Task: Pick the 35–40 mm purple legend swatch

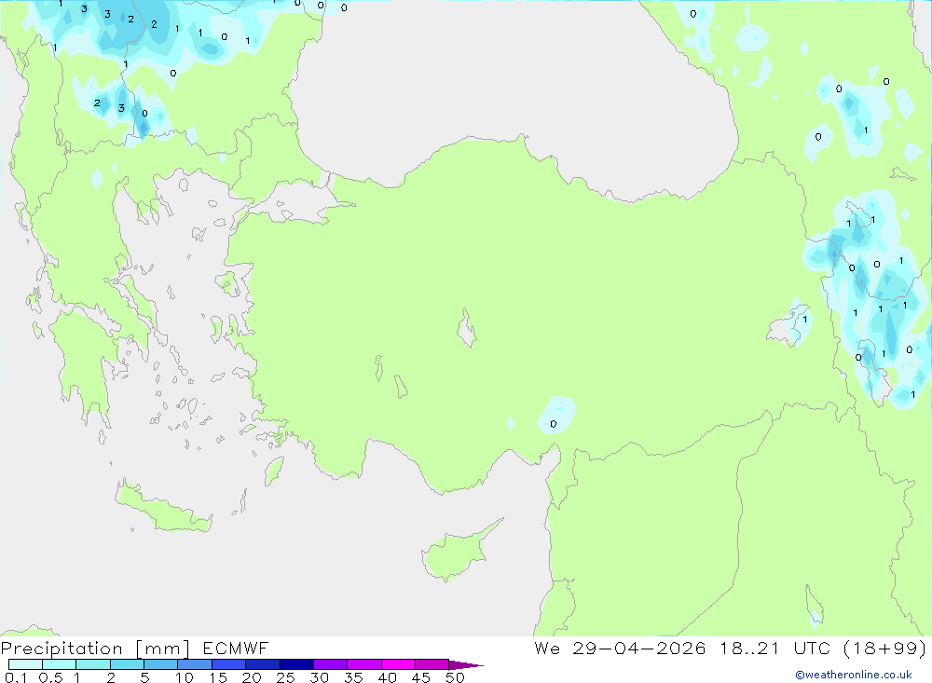Action: (363, 664)
